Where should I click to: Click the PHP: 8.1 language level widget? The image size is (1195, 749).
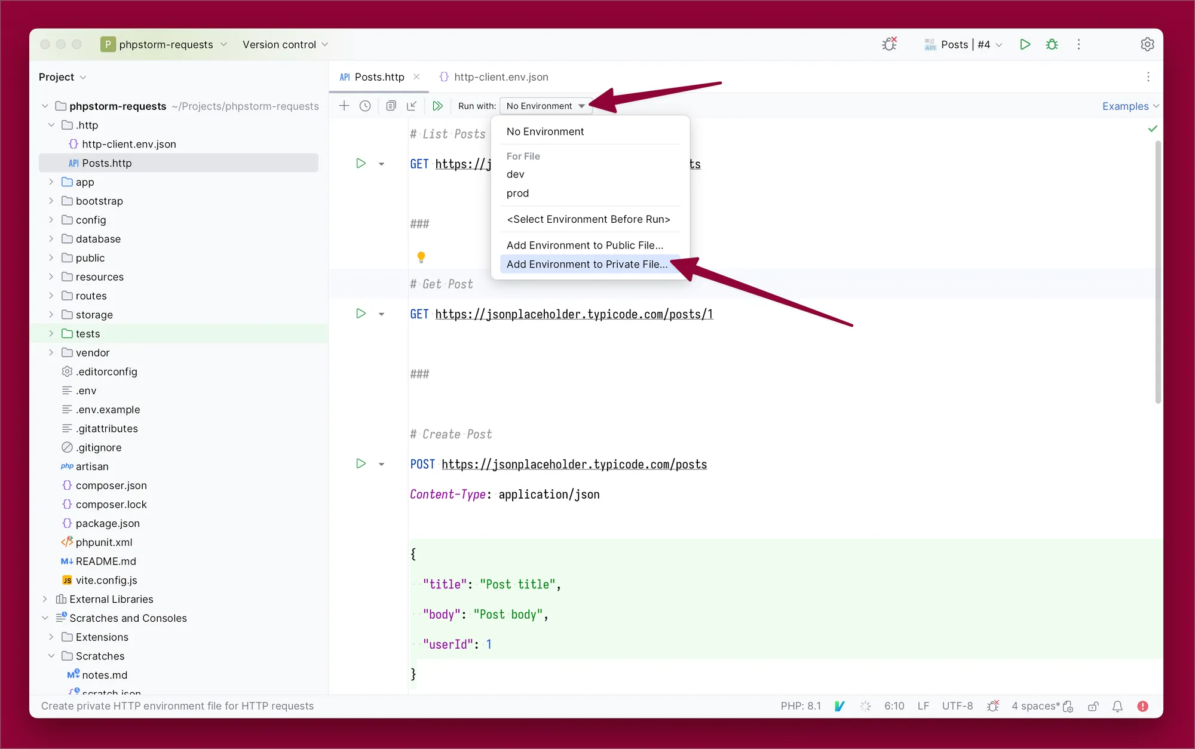click(x=801, y=706)
